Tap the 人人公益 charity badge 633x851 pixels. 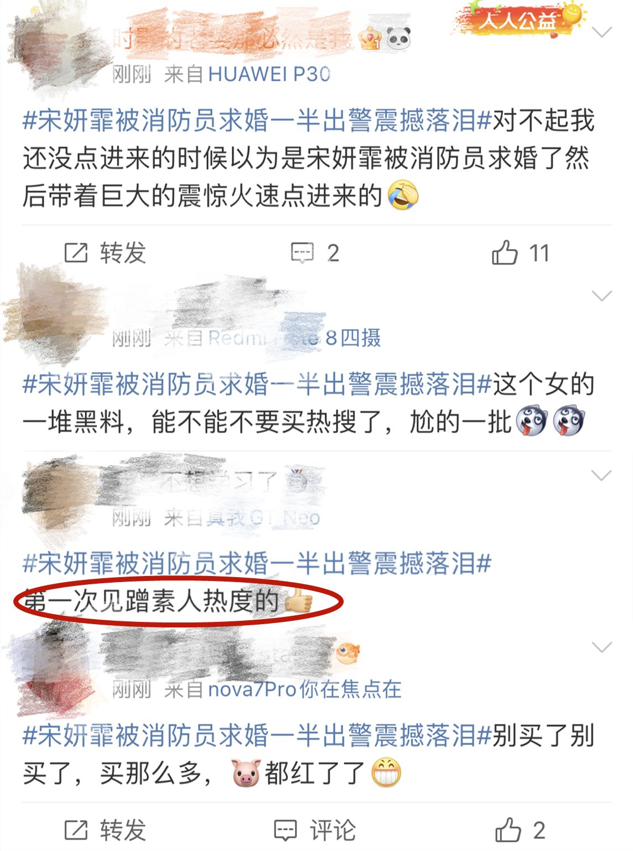pos(518,20)
